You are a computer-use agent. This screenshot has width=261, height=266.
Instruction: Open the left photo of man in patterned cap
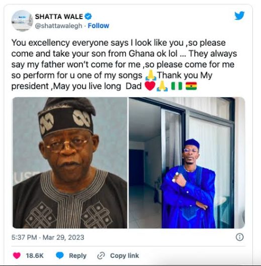(x=70, y=163)
